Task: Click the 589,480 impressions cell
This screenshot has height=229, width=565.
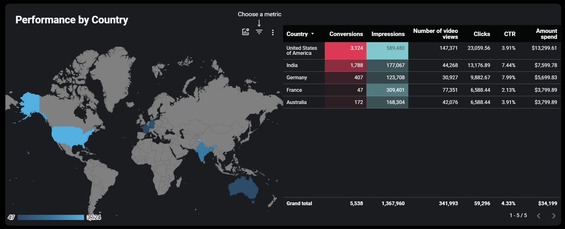Action: click(x=387, y=50)
